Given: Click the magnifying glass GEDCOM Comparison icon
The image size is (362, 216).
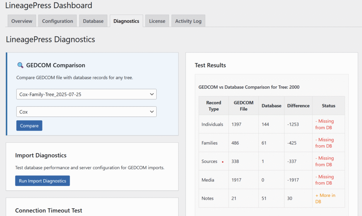Looking at the screenshot, I should [20, 65].
